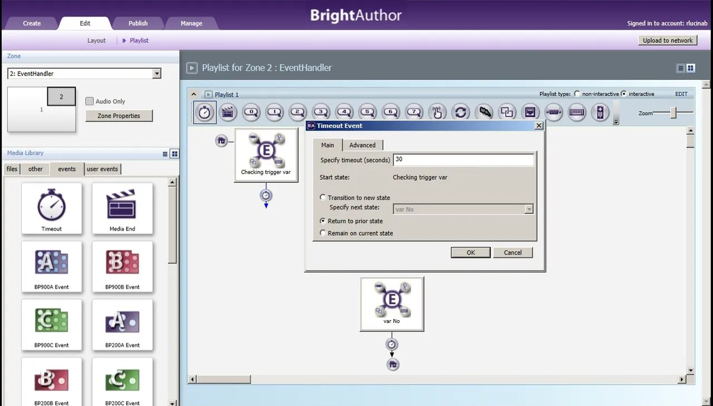The width and height of the screenshot is (713, 406).
Task: Open the Publish tab
Action: (x=138, y=23)
